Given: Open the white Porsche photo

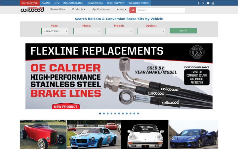Looking at the screenshot, I should point(145,134).
